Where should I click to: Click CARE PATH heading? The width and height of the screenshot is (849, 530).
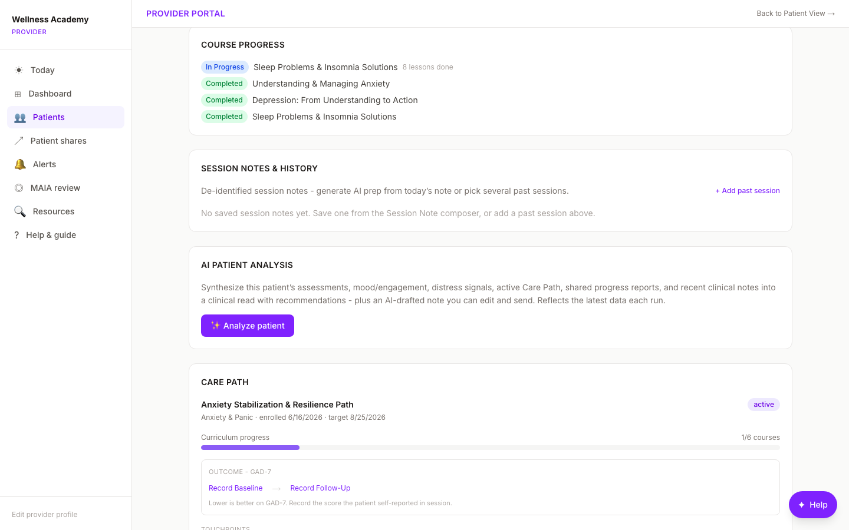[225, 382]
